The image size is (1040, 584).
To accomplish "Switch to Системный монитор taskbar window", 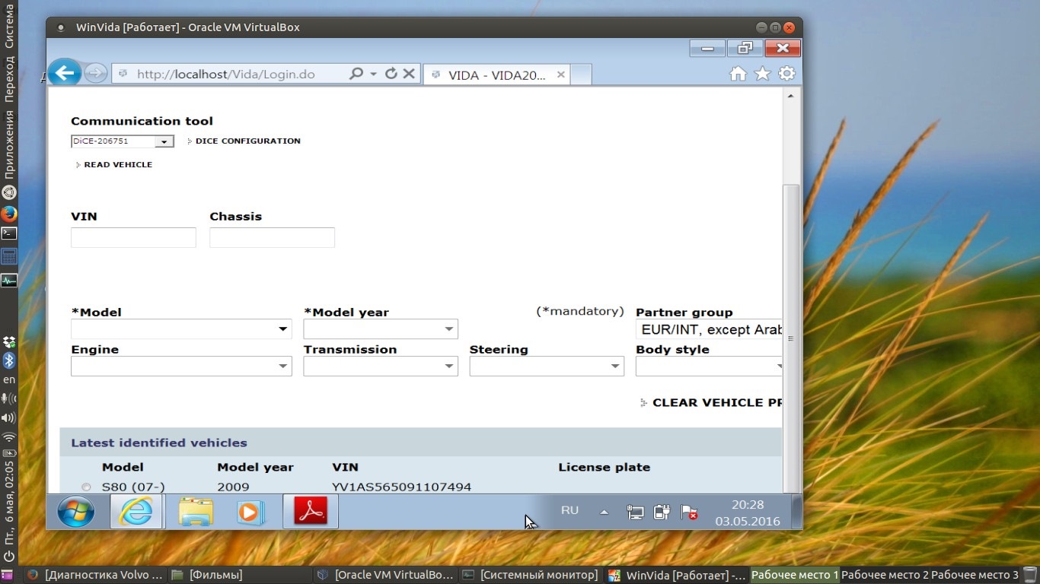I will [x=531, y=575].
